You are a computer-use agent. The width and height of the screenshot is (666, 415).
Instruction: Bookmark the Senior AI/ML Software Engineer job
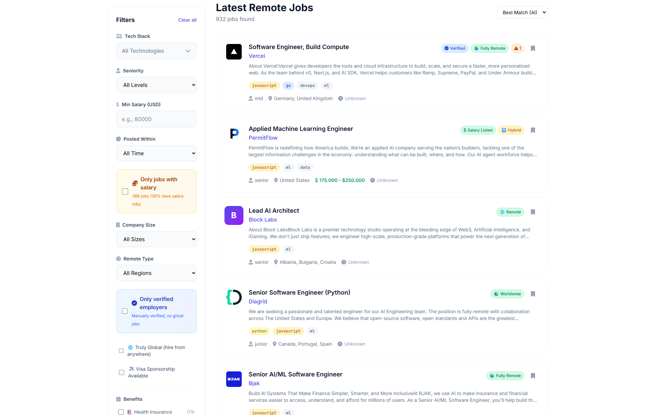(533, 376)
